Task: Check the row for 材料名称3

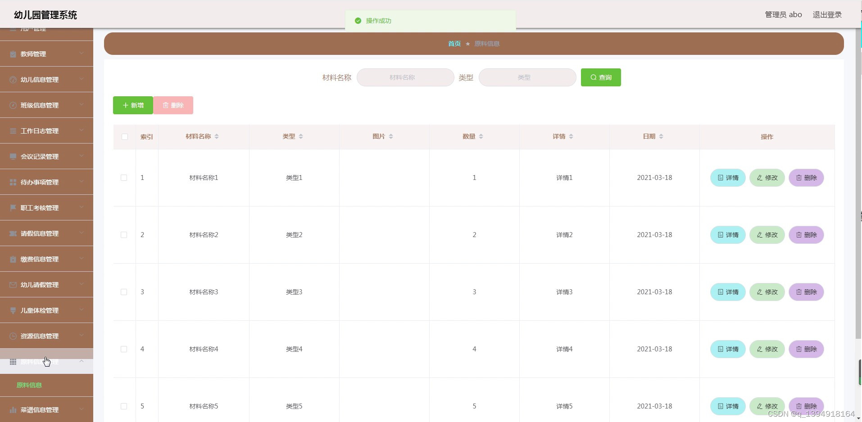Action: point(124,292)
